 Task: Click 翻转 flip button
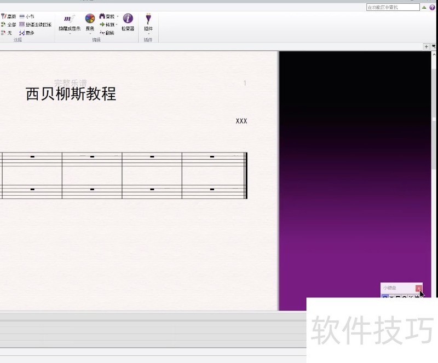pos(107,33)
